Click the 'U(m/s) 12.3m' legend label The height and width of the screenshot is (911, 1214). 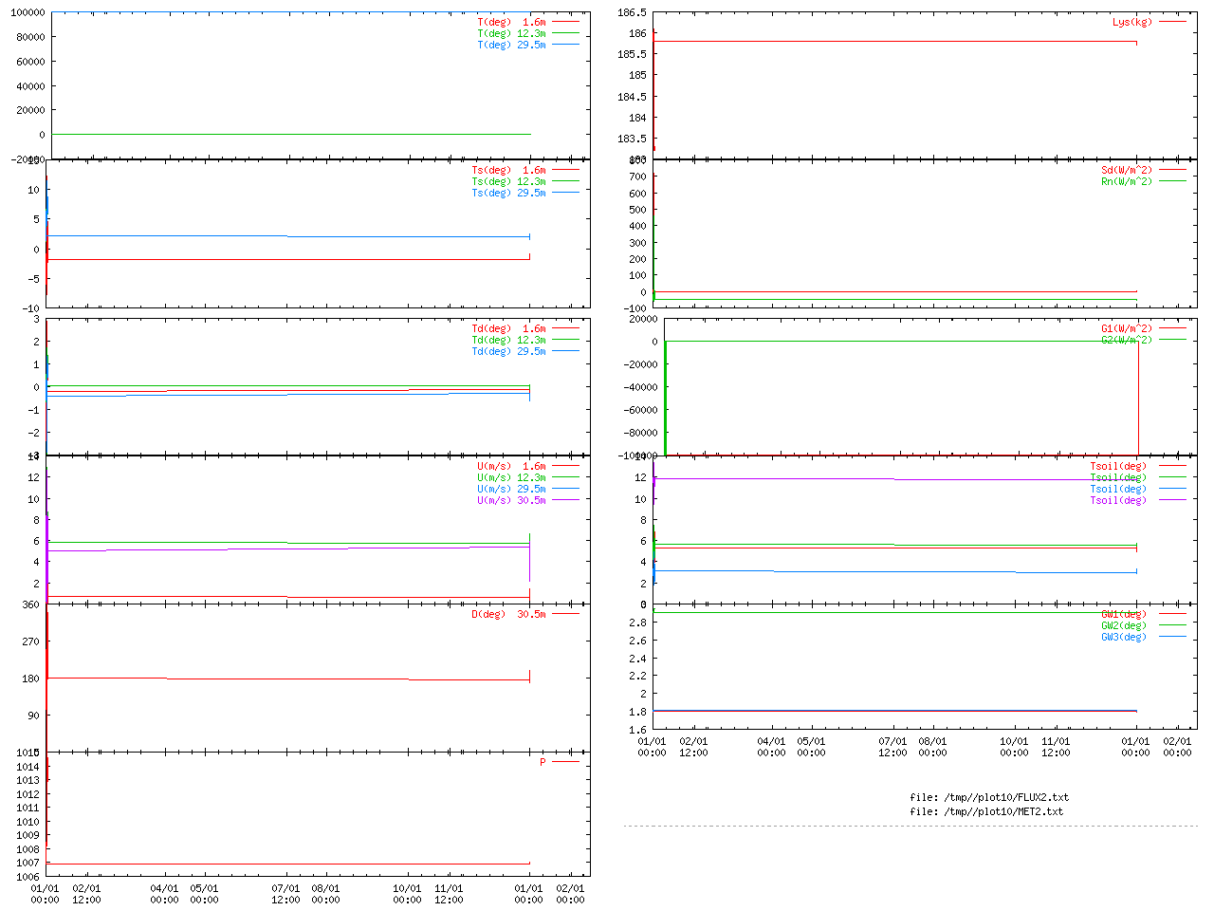click(511, 478)
